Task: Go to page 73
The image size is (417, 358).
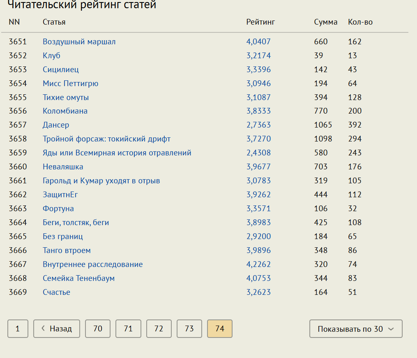Action: click(x=189, y=328)
